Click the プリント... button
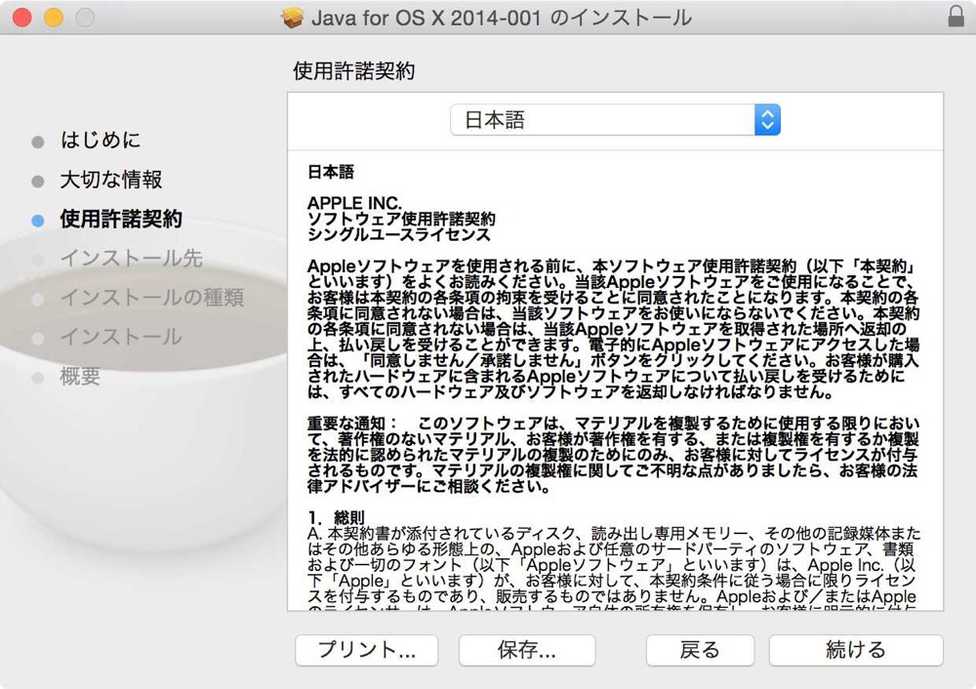Screen dimensions: 976x689 click(x=367, y=650)
